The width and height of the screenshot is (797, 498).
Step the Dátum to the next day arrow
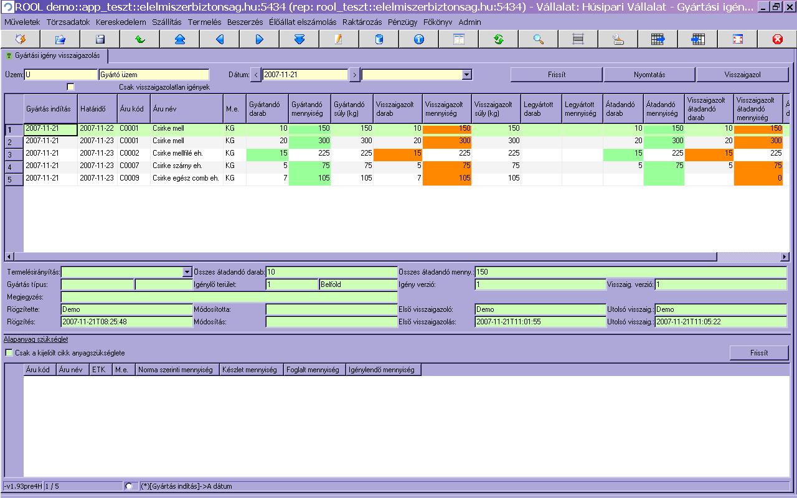354,75
